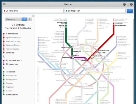Image resolution: width=136 pixels, height=104 pixels.
Task: Open the hamburger menu icon
Action: [4, 4]
